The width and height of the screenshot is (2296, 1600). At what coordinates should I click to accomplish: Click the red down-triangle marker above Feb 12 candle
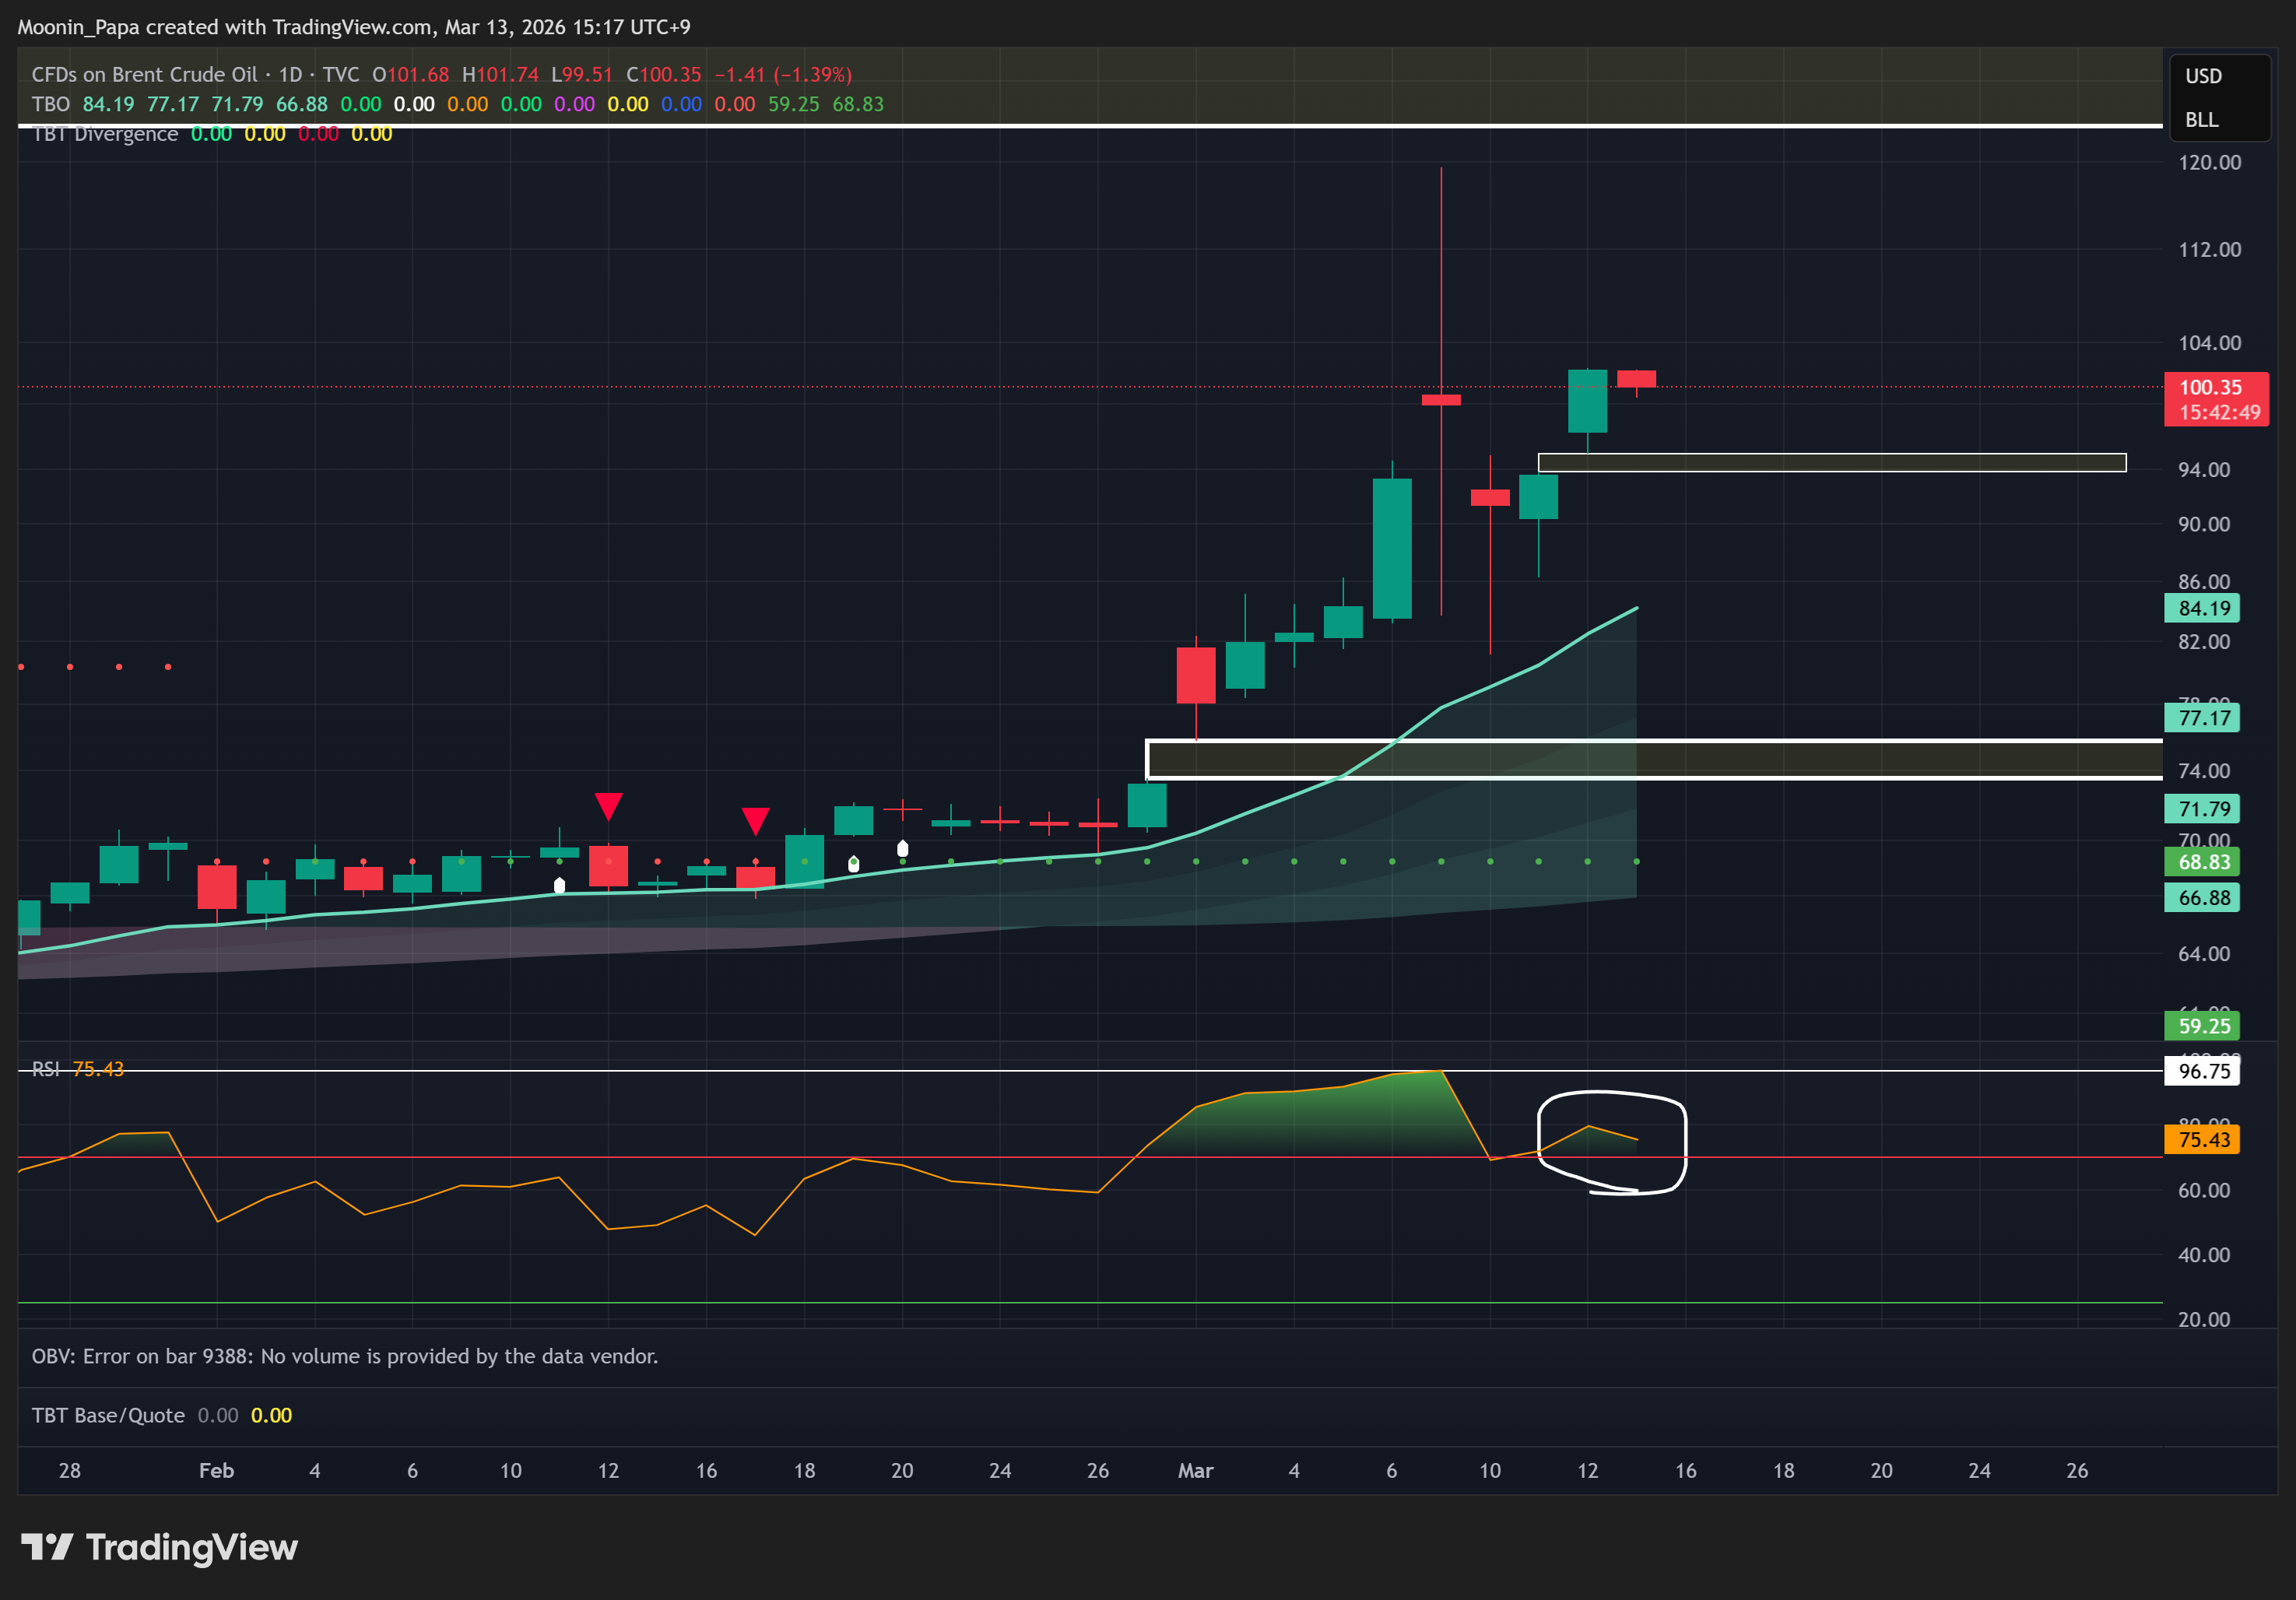[608, 805]
